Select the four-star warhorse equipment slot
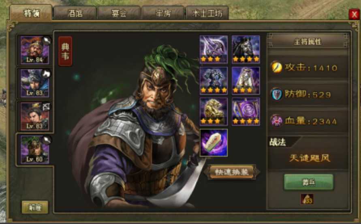Screen dimensions: 361x224 pyautogui.click(x=246, y=49)
